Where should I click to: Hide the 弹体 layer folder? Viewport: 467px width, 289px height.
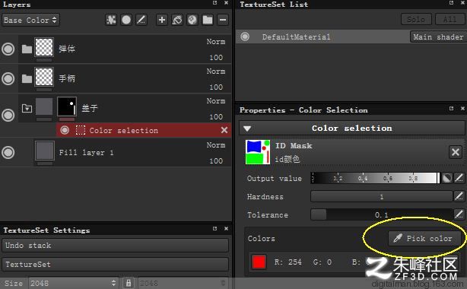pyautogui.click(x=8, y=49)
